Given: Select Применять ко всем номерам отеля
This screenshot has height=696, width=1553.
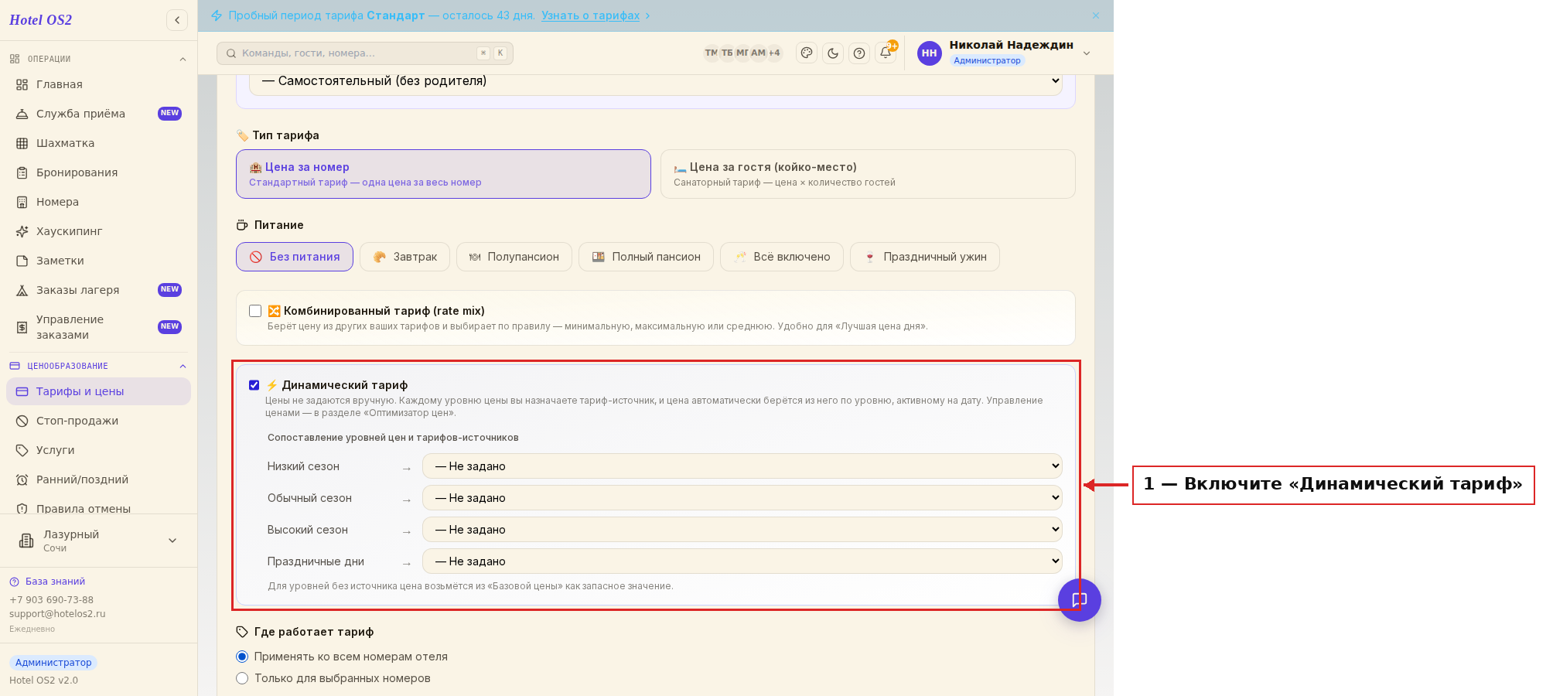Looking at the screenshot, I should (x=242, y=657).
